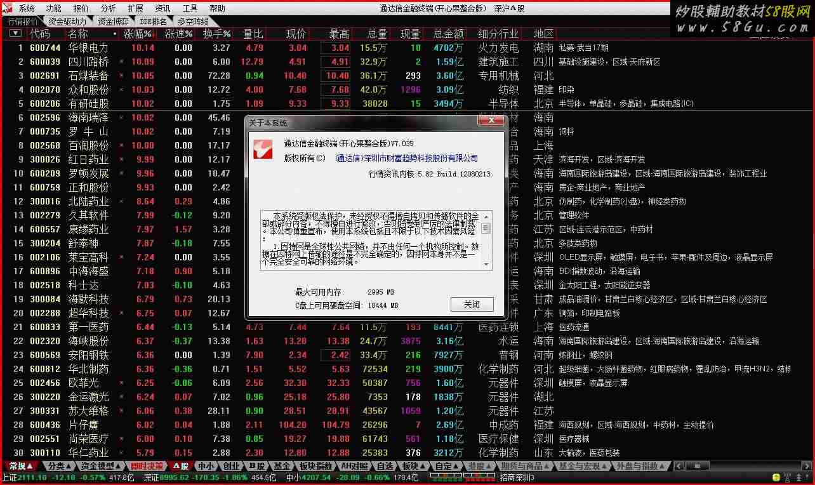Click the license text scrollbar thumb
This screenshot has height=485, width=815.
(x=487, y=228)
